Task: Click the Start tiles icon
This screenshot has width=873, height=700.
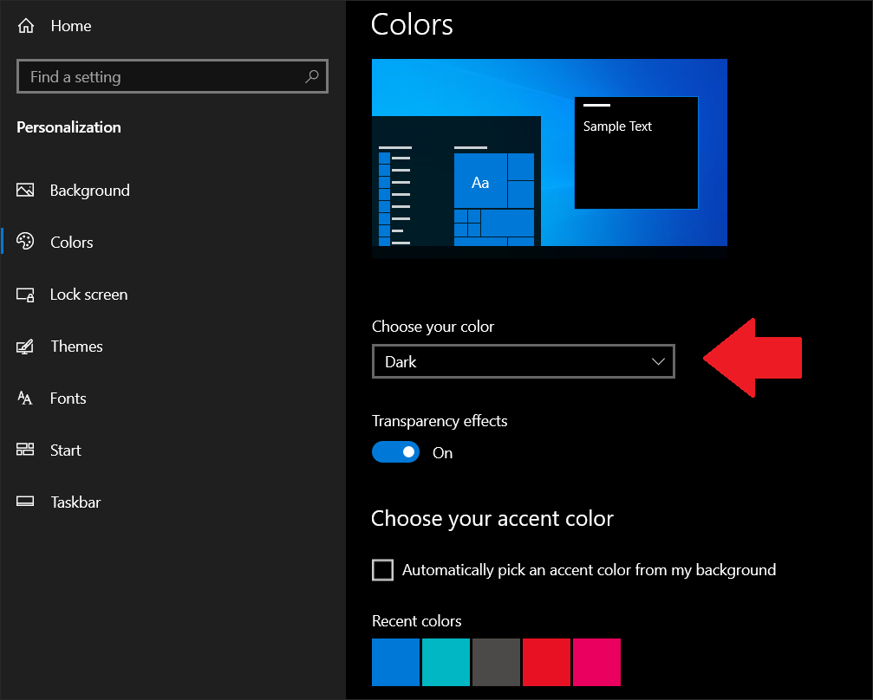Action: [x=25, y=450]
